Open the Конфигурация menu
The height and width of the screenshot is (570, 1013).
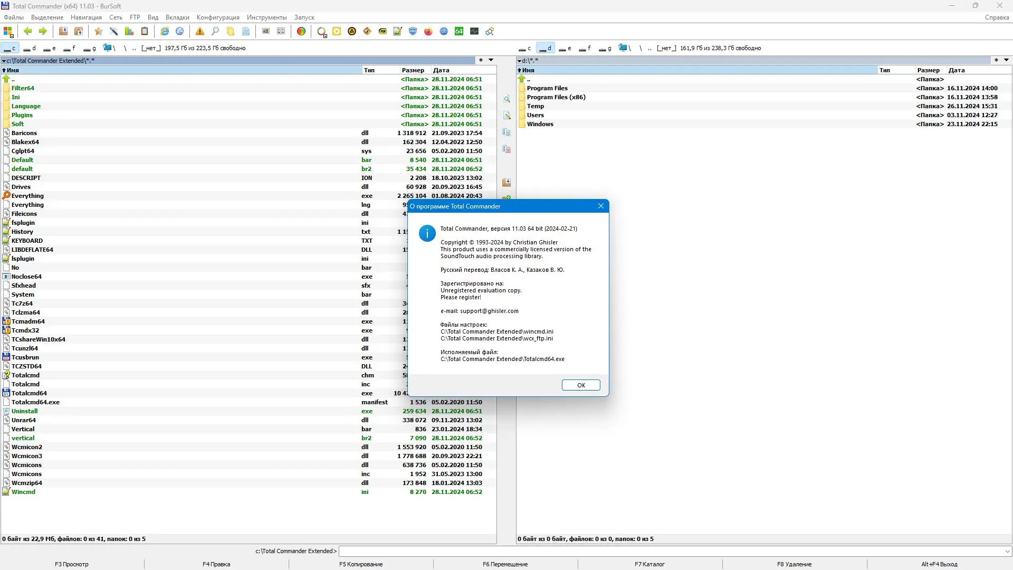pyautogui.click(x=218, y=17)
